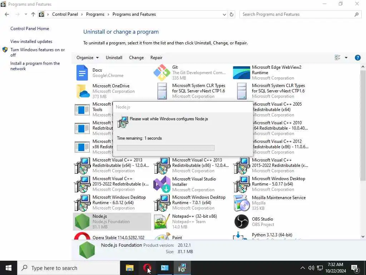Navigate to Programs breadcrumb

tap(95, 14)
